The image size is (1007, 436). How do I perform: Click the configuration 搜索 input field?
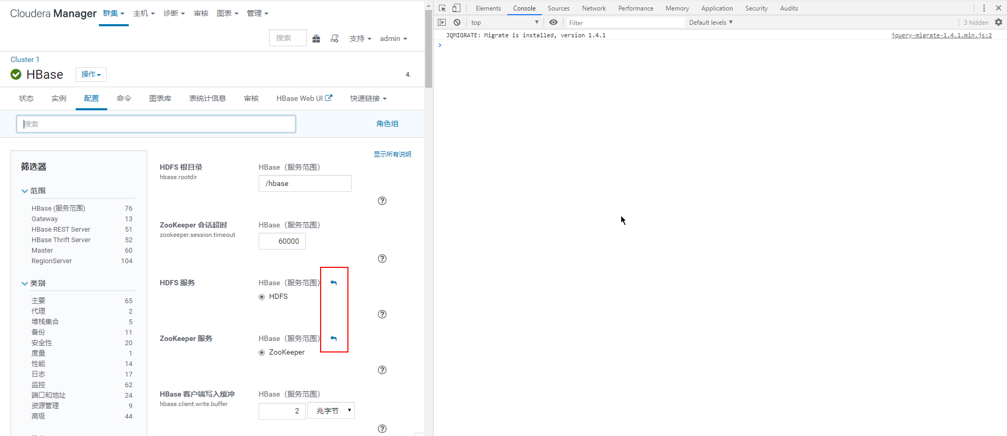click(x=156, y=124)
